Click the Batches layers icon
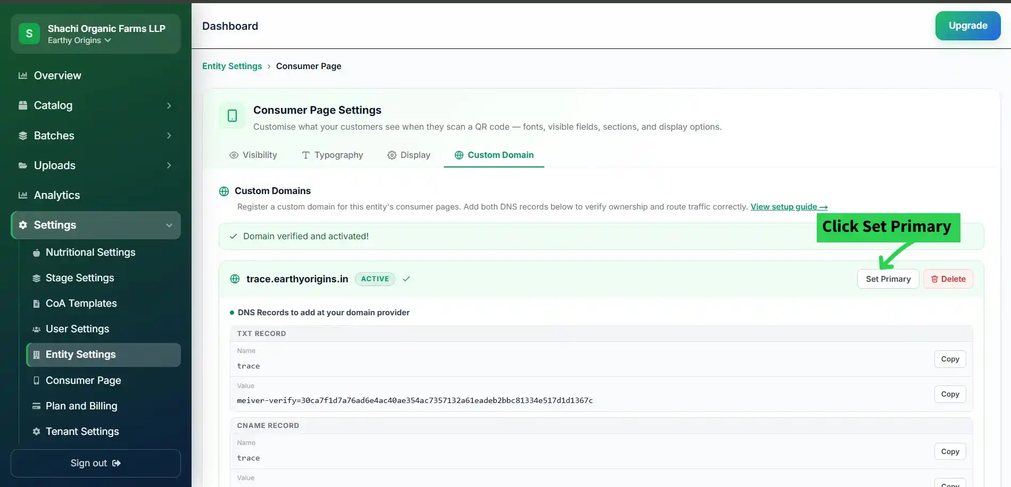 23,136
